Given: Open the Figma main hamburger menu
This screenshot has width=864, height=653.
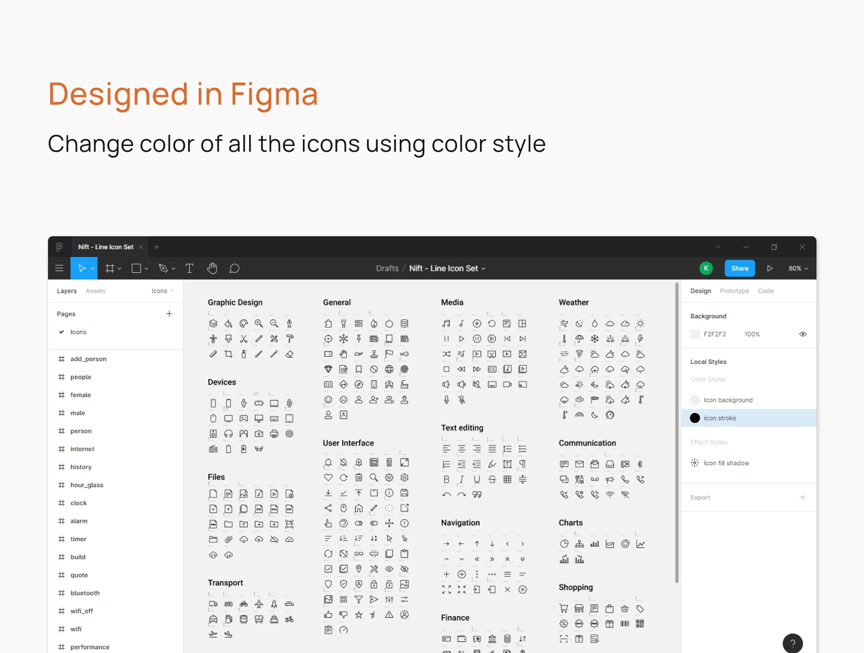Looking at the screenshot, I should 59,268.
